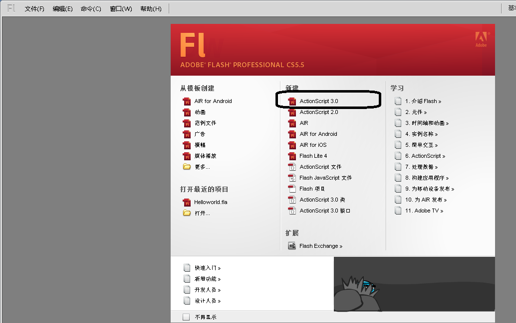This screenshot has height=323, width=516.
Task: Click the 范例文件 template icon
Action: [187, 123]
